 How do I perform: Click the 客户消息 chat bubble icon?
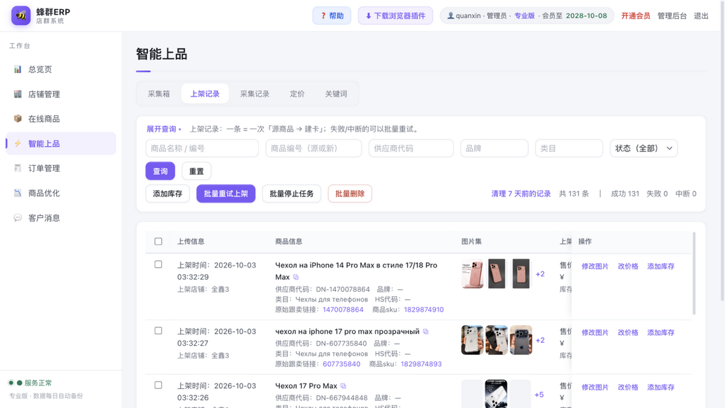[x=18, y=218]
